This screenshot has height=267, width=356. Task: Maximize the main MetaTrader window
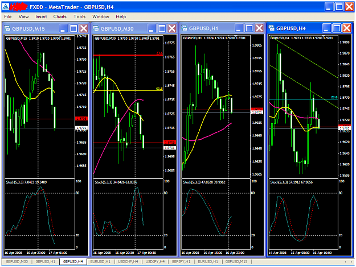339,7
